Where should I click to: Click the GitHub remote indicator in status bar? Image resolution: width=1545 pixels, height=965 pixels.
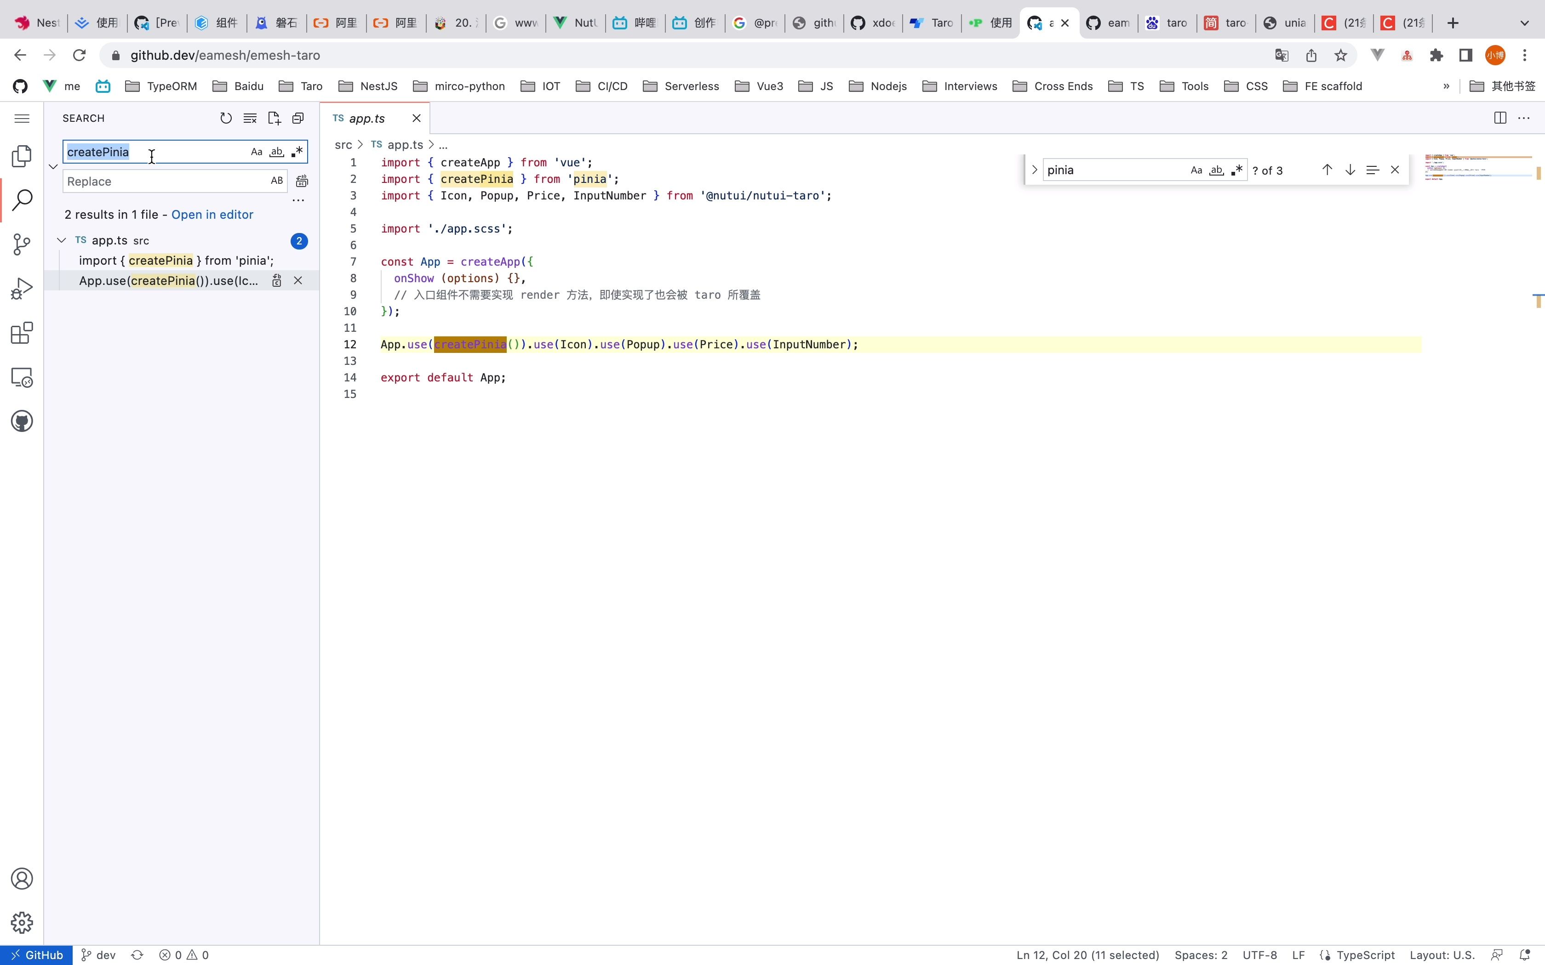36,955
